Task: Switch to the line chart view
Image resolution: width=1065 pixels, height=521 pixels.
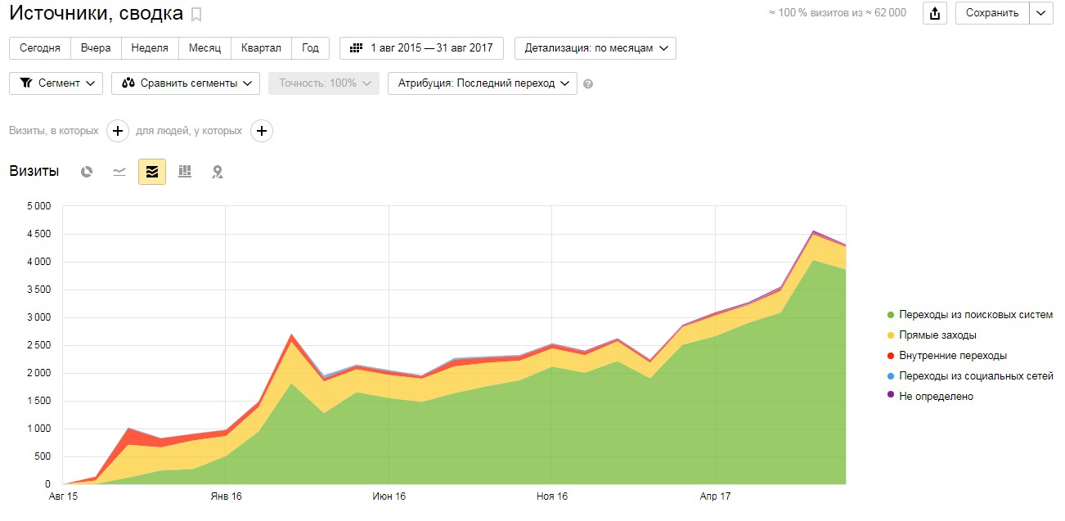Action: (x=119, y=172)
